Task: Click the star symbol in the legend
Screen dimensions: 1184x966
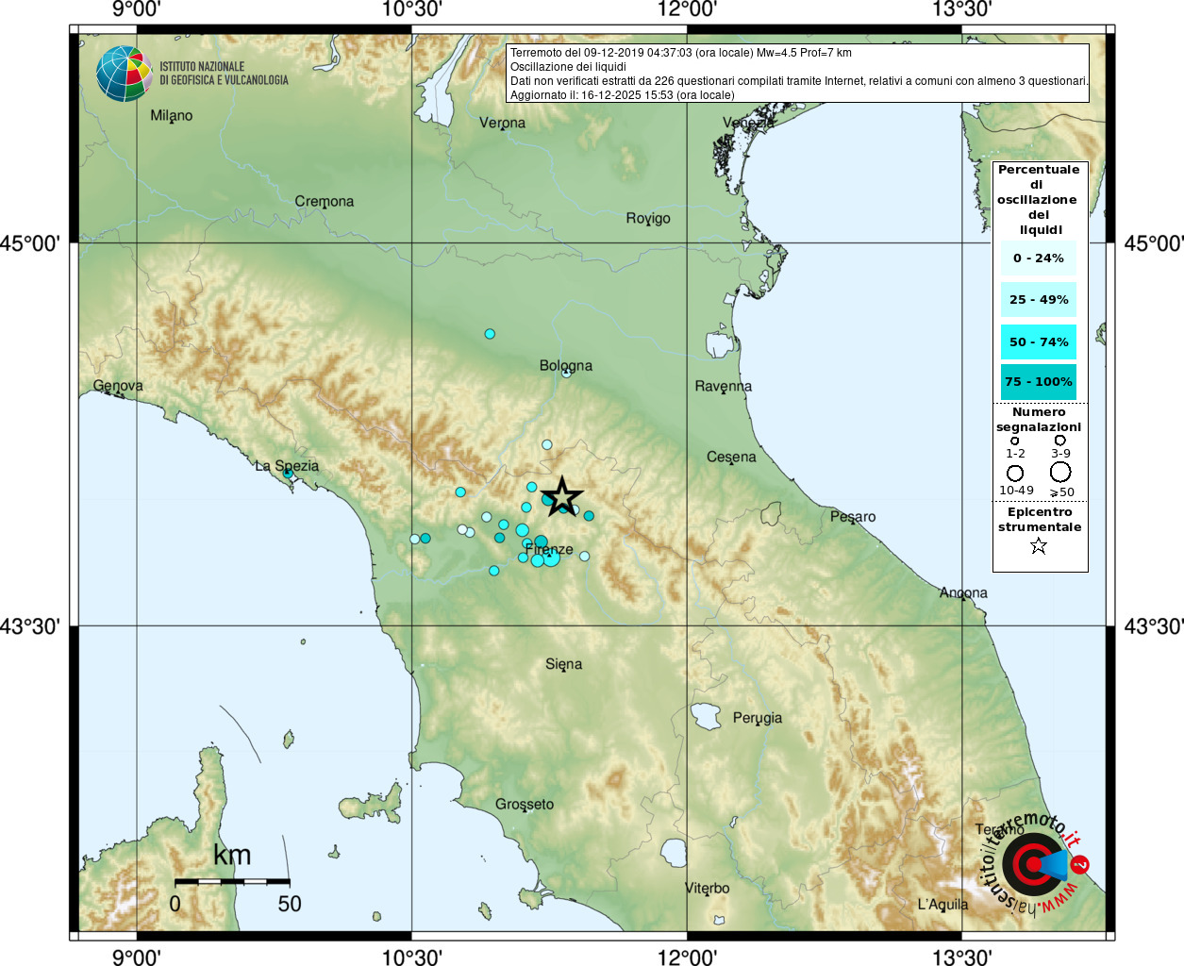Action: tap(1039, 545)
